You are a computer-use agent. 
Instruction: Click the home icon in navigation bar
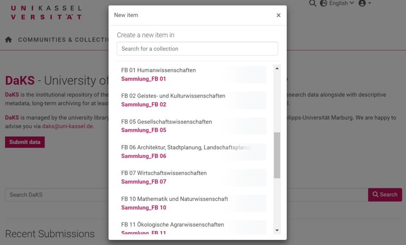point(8,40)
